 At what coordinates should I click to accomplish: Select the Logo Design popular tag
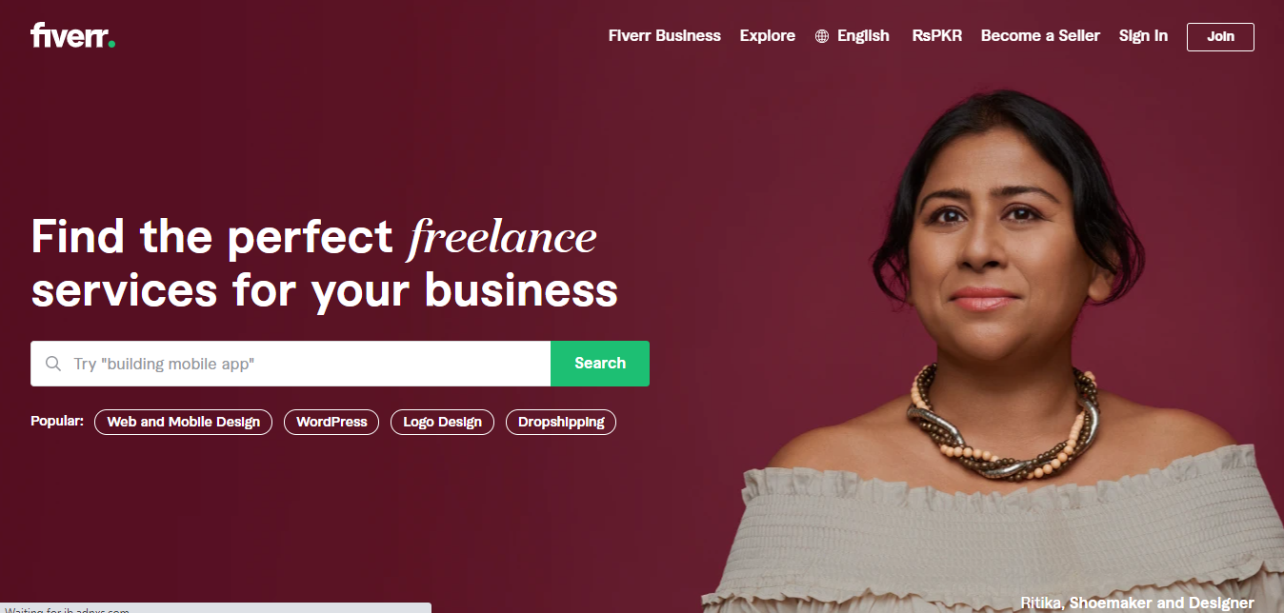coord(442,422)
